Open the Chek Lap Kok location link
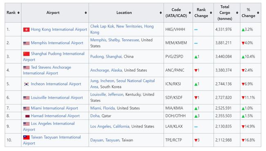 coord(102,26)
